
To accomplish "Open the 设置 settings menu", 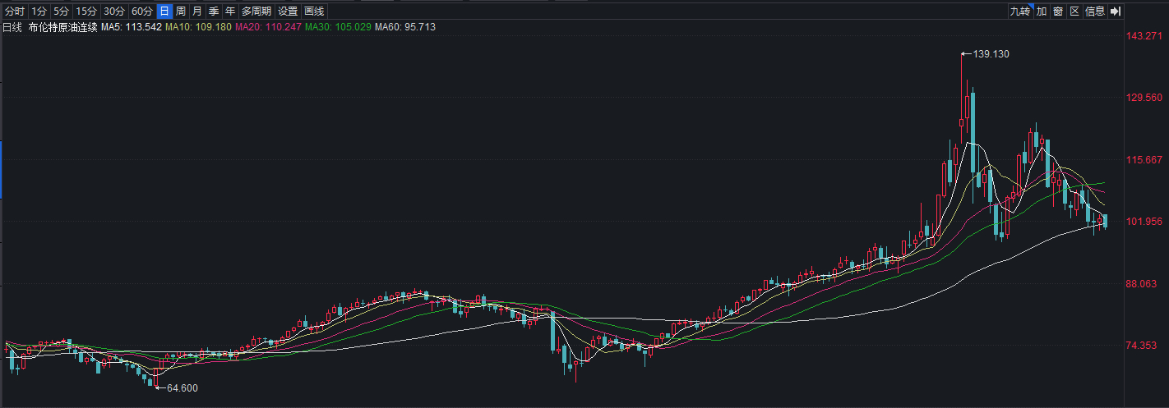I will pos(288,11).
